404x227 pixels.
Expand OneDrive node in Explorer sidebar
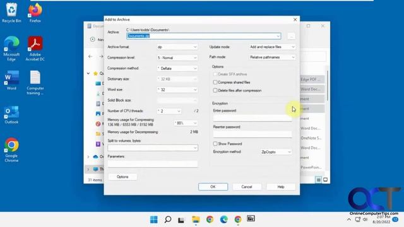(x=88, y=156)
